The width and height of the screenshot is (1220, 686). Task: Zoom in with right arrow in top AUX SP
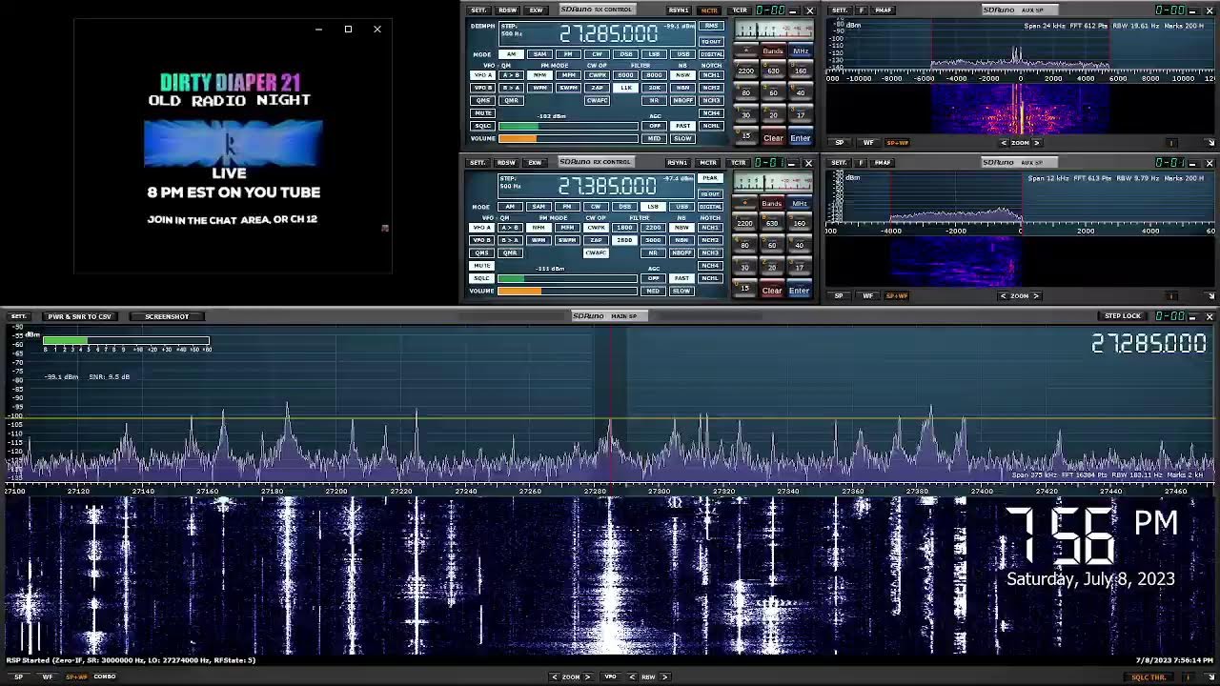(x=1036, y=142)
